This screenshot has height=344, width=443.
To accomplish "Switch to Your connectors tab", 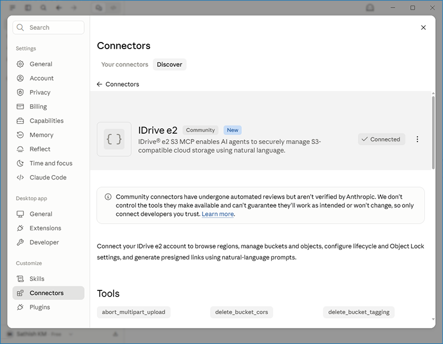I will coord(125,65).
